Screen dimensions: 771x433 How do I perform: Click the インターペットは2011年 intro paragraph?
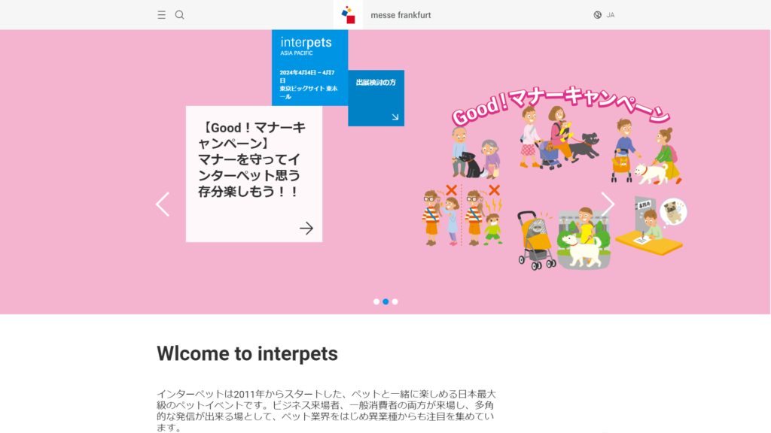click(326, 410)
